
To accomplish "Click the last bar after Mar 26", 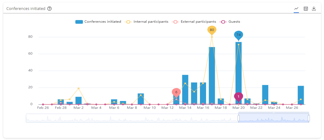I will pyautogui.click(x=301, y=95).
